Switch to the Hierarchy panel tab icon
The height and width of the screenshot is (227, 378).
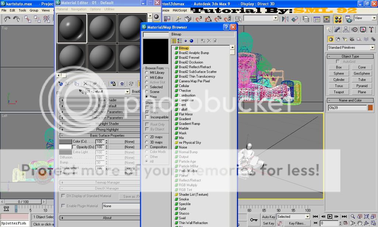click(x=346, y=30)
